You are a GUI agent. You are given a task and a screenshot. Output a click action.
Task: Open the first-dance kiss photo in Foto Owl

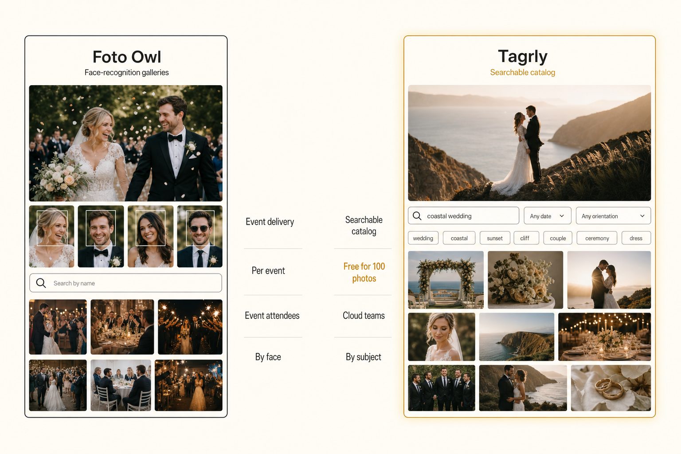point(58,327)
